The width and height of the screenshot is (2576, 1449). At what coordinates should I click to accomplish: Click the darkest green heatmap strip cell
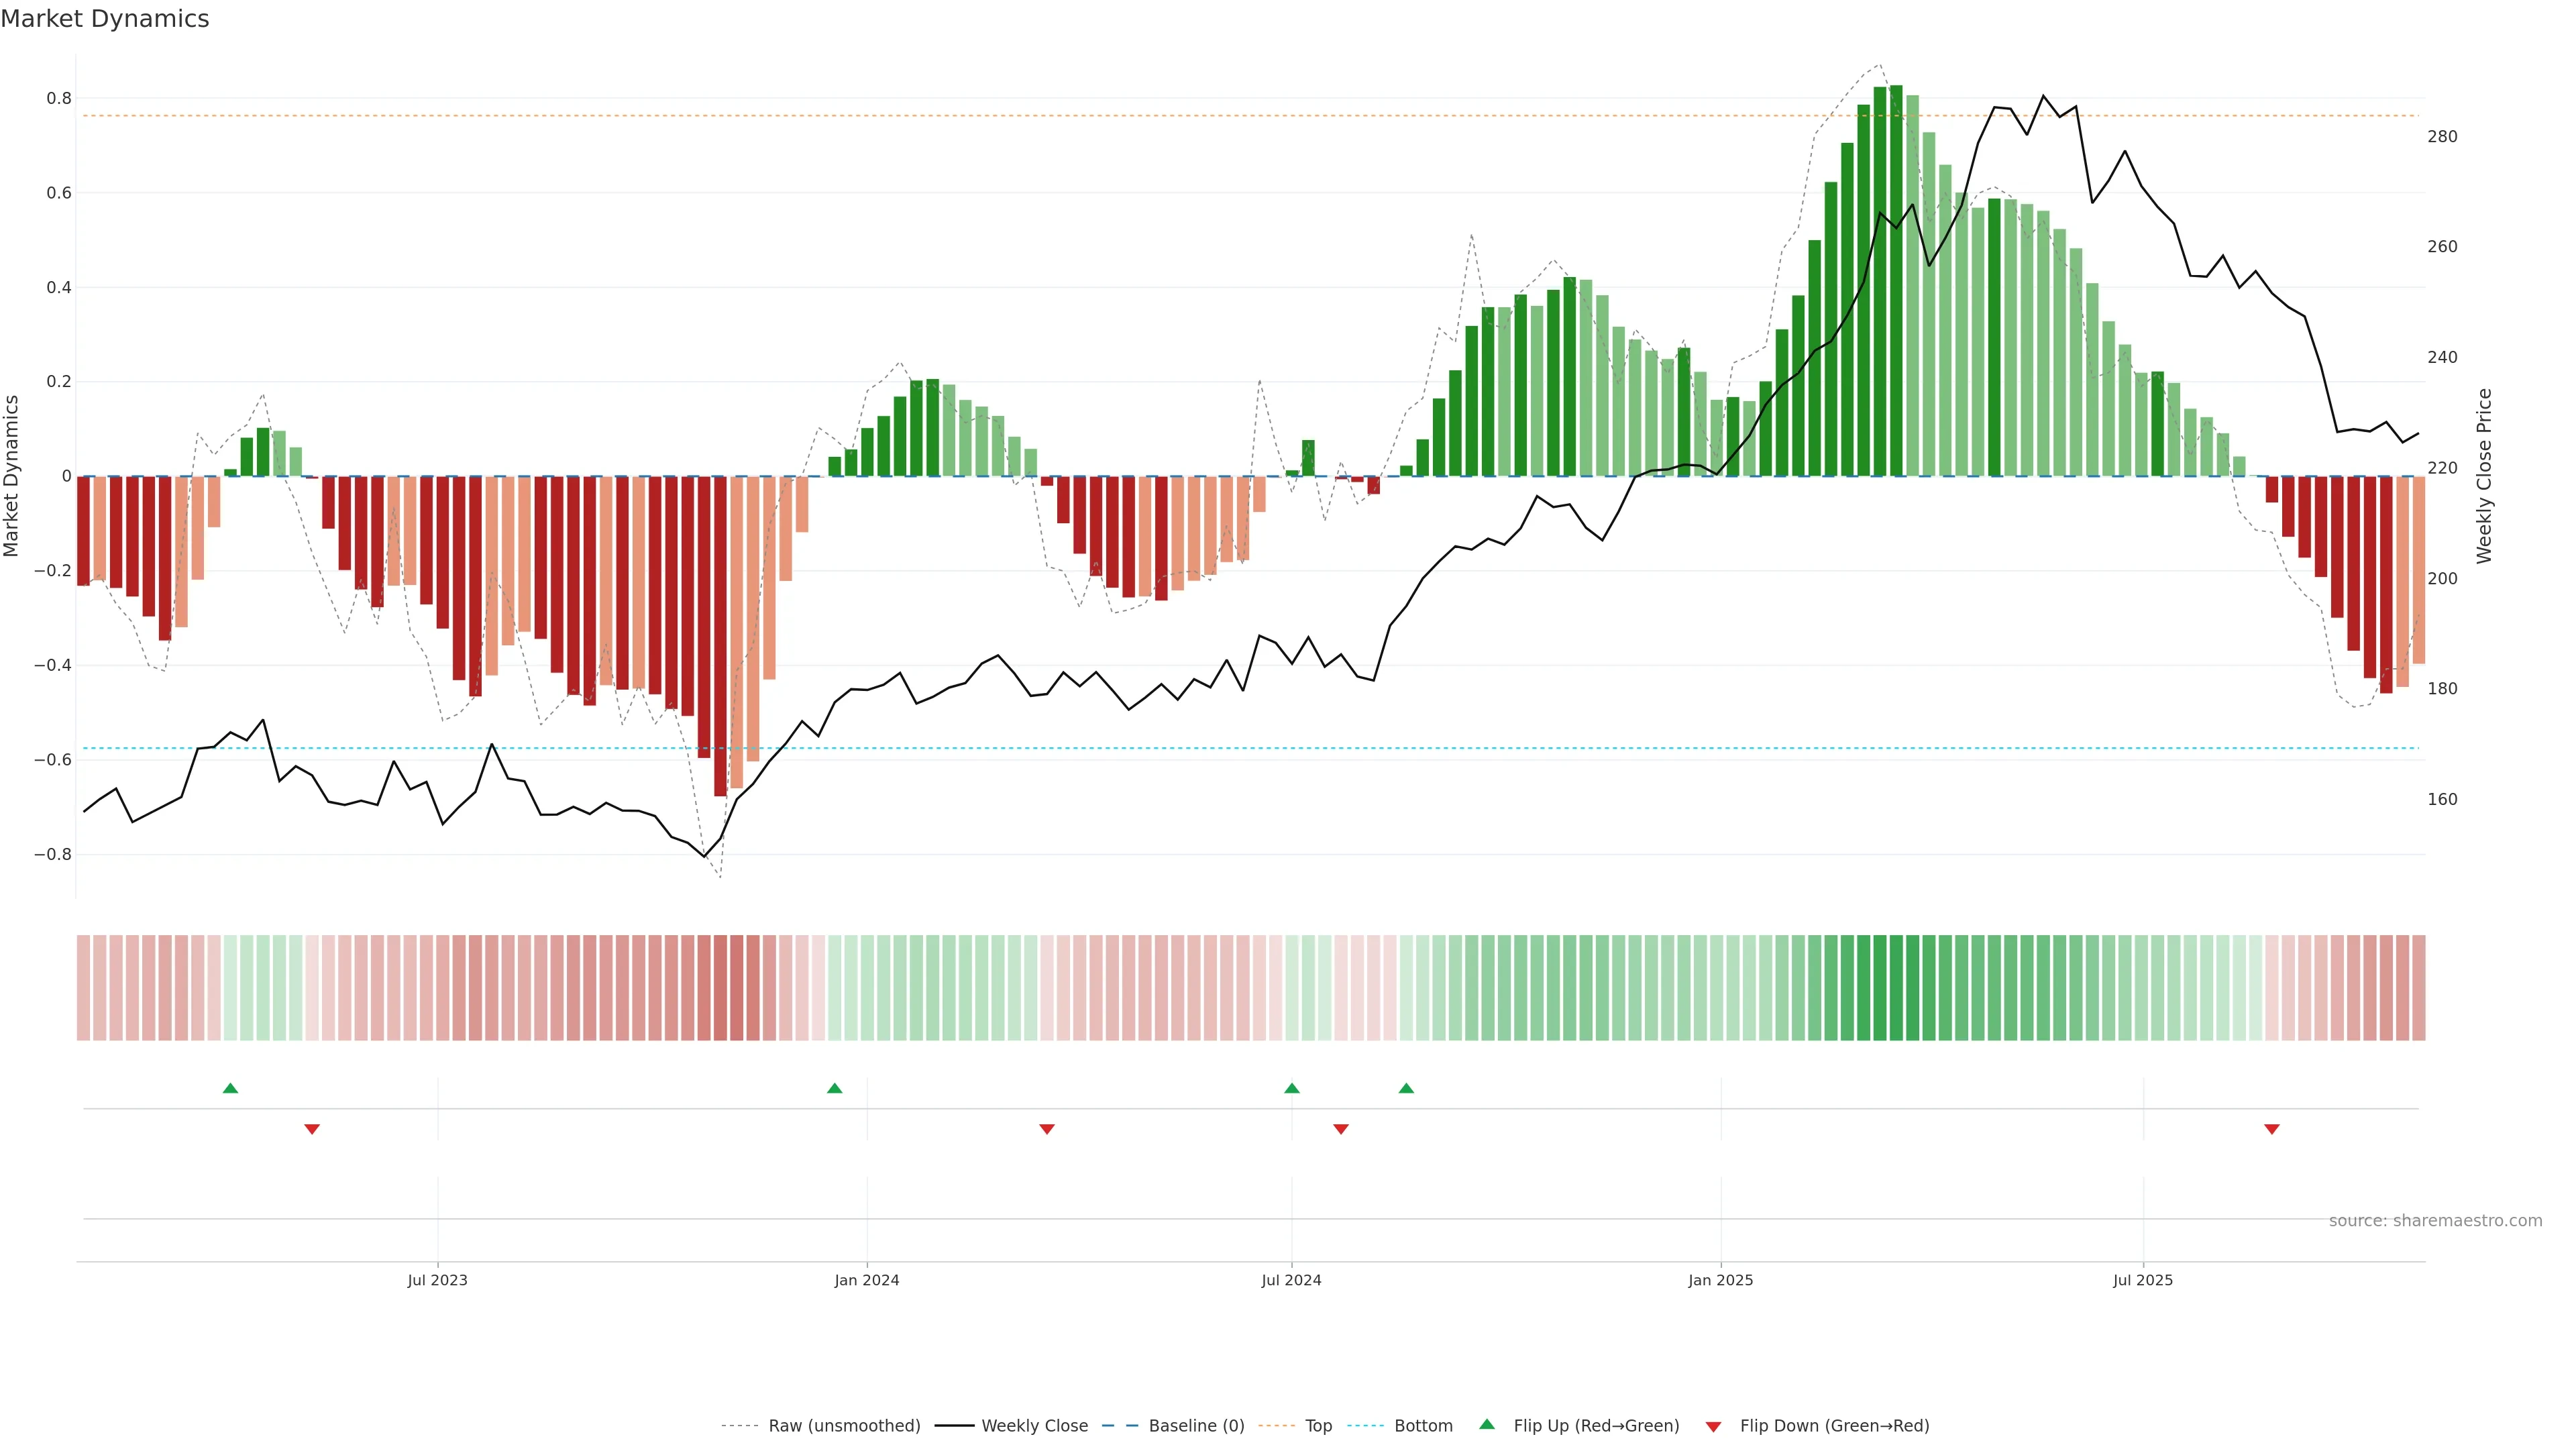1896,988
